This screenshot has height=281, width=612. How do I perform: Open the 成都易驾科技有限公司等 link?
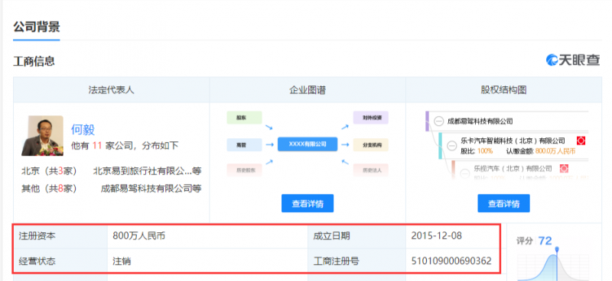(151, 189)
